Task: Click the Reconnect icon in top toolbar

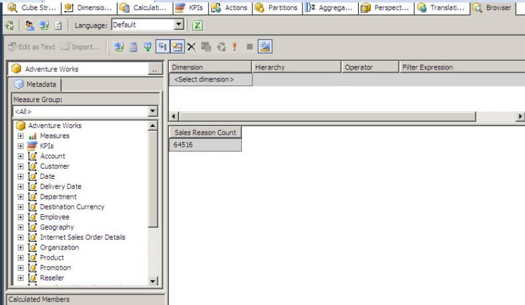Action: coord(44,25)
